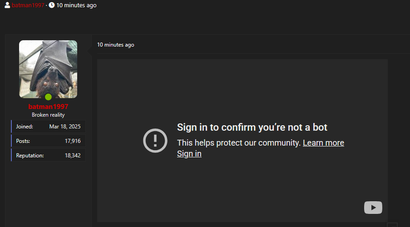Click the Joined label in the user stats
410x227 pixels.
point(25,127)
